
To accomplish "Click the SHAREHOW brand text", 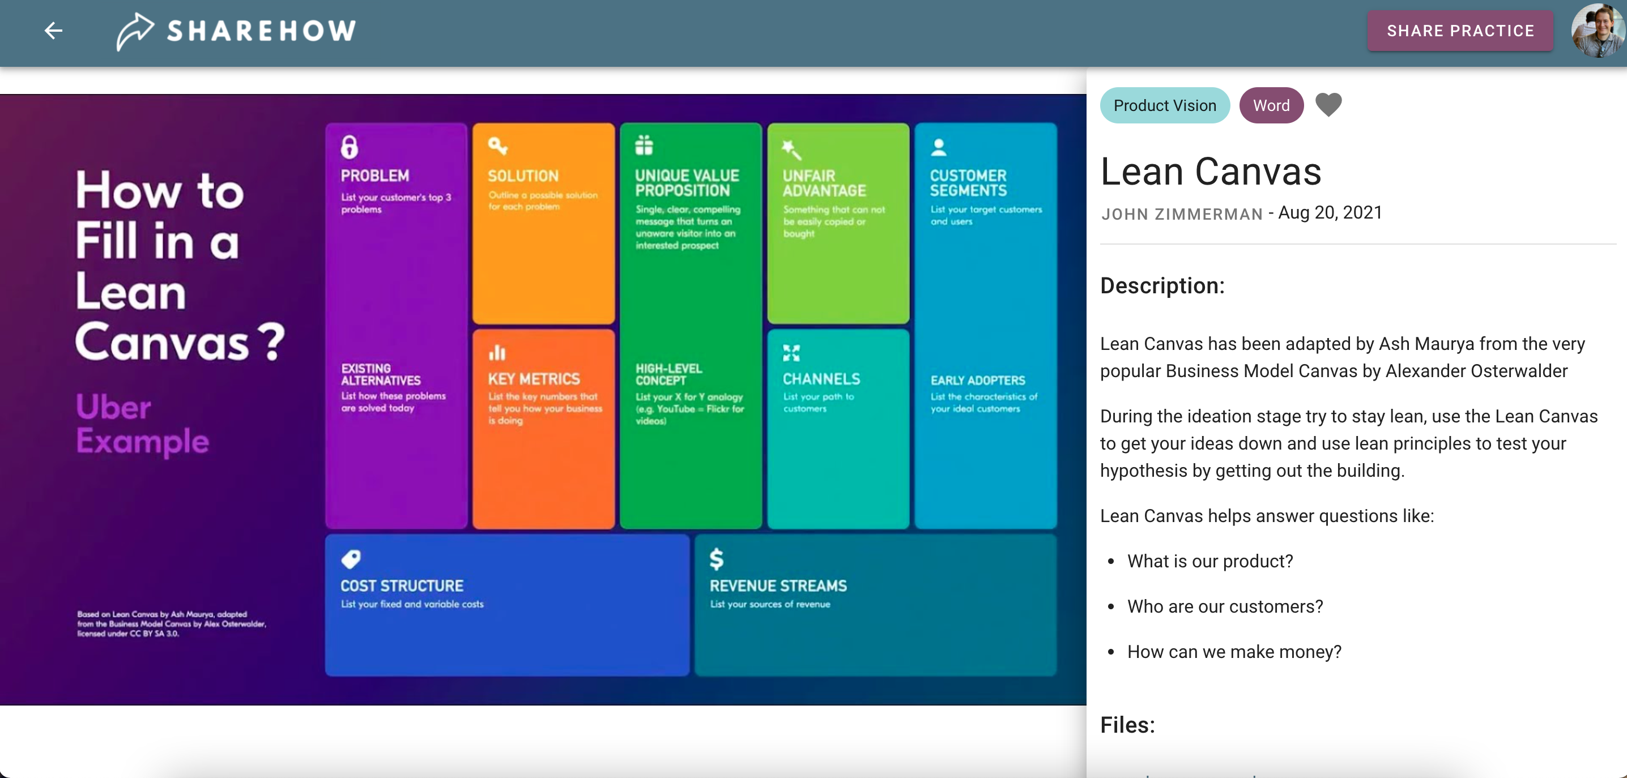I will (x=262, y=31).
